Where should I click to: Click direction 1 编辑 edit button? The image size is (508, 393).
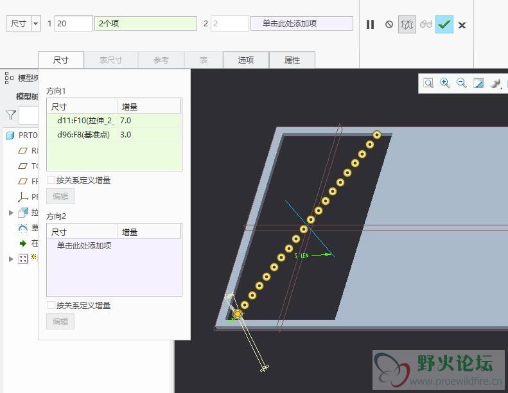60,197
